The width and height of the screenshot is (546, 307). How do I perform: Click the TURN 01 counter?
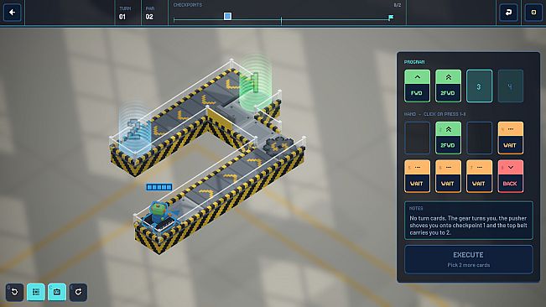point(125,13)
